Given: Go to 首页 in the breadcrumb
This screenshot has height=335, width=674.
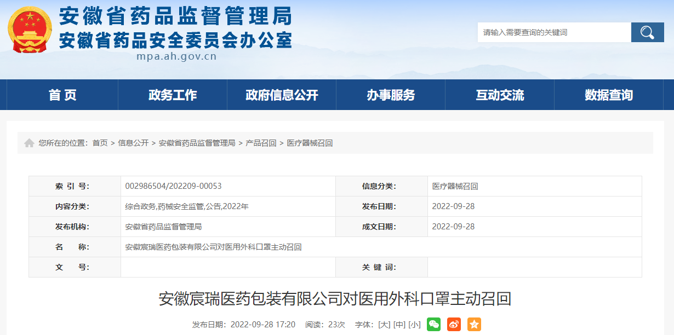Looking at the screenshot, I should click(100, 143).
